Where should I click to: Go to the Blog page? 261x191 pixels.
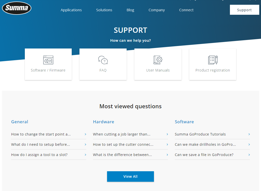(x=130, y=10)
